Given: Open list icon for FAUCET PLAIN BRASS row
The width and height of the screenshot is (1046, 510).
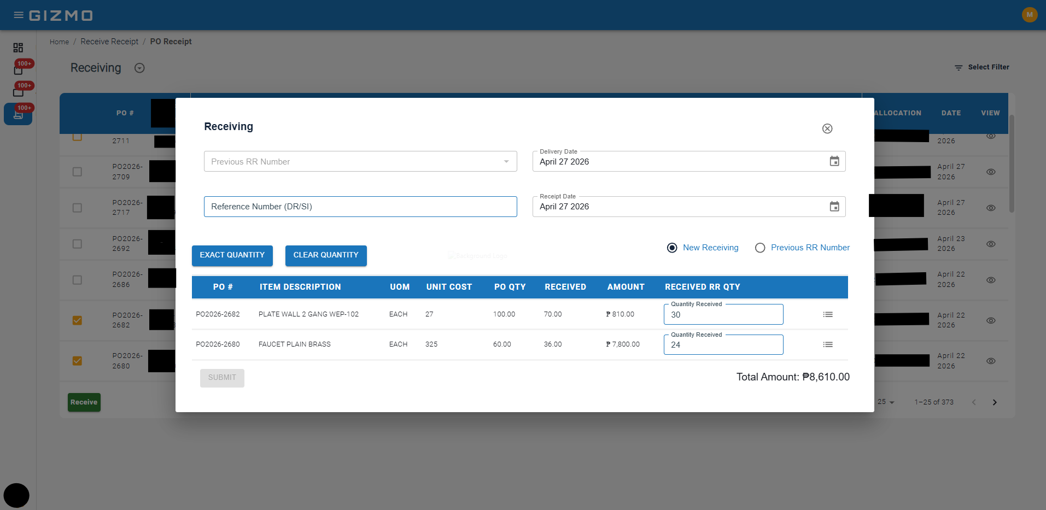Looking at the screenshot, I should click(828, 344).
